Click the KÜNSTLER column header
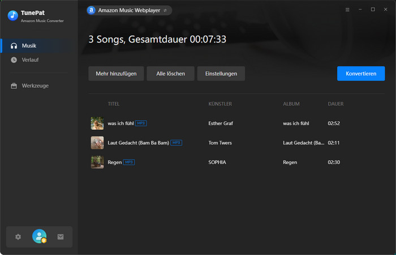 click(220, 104)
